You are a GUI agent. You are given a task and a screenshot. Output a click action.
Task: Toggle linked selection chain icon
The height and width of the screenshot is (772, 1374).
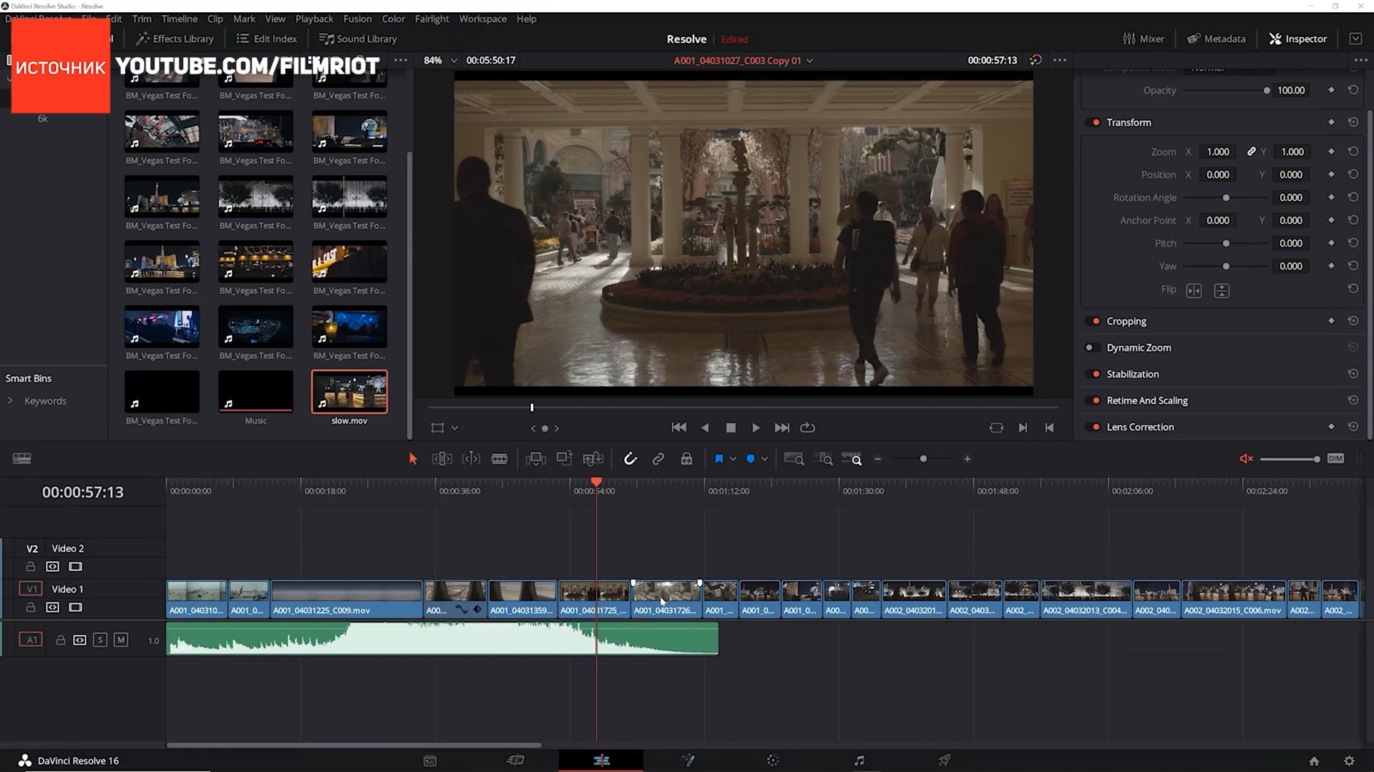658,459
